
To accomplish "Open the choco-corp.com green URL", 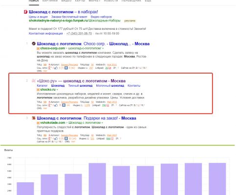I will point(53,48).
